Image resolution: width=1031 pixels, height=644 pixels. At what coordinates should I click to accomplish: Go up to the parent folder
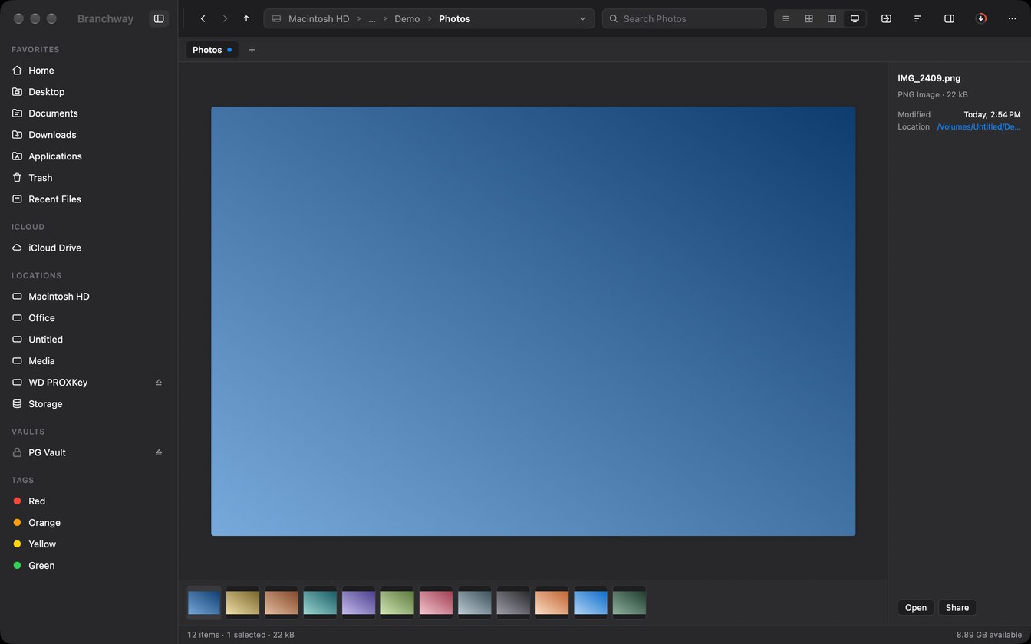point(246,18)
